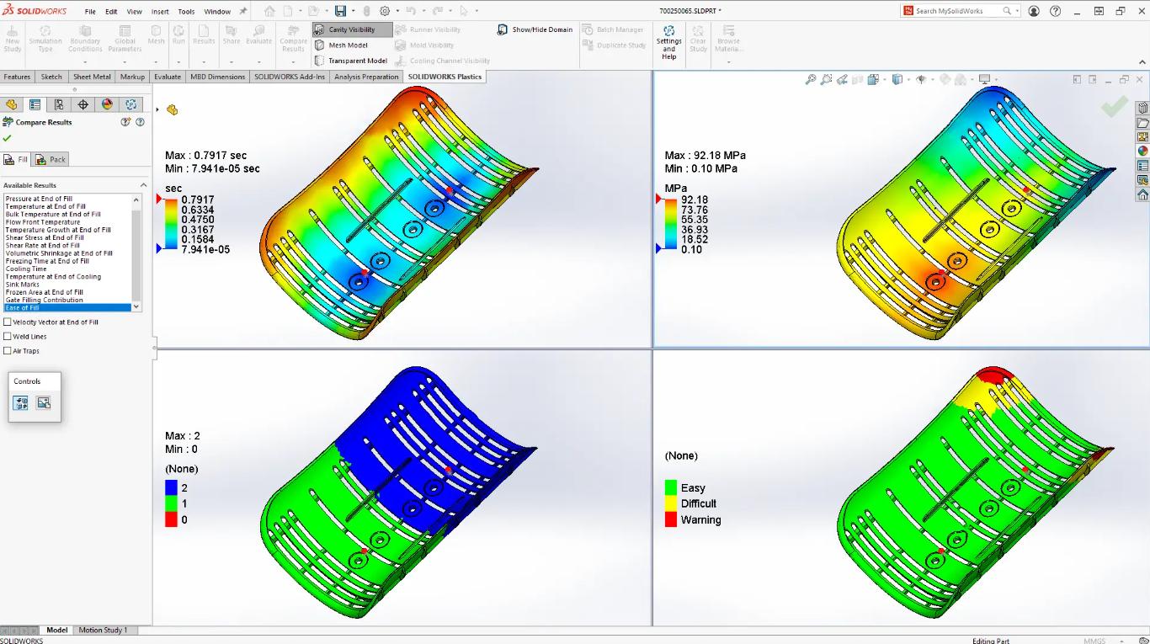Collapse the Available Results section
1150x644 pixels.
point(143,185)
